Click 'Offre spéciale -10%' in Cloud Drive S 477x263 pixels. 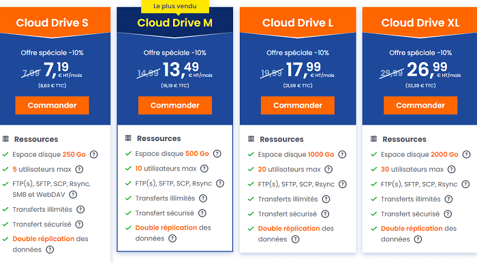click(x=52, y=52)
